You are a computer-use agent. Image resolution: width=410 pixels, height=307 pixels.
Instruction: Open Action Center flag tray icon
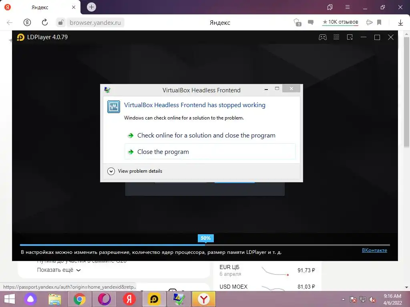[353, 299]
